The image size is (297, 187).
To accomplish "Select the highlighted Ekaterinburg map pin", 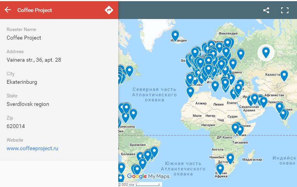I will click(x=266, y=52).
